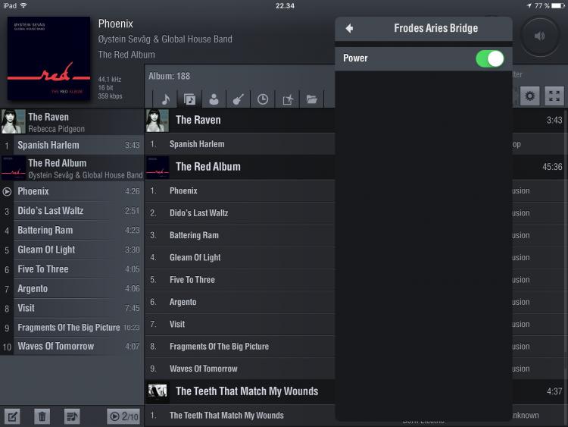
Task: Open The Raven album in library list
Action: (x=240, y=120)
